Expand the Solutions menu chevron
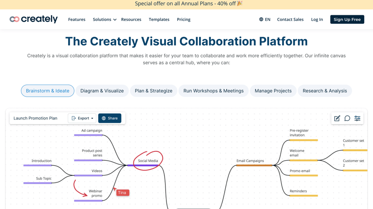 pyautogui.click(x=115, y=20)
